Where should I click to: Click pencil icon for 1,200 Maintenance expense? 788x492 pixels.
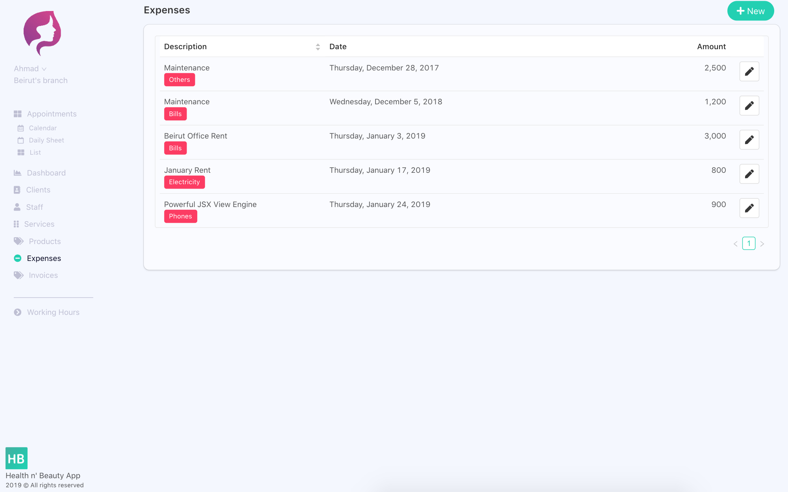pos(749,105)
